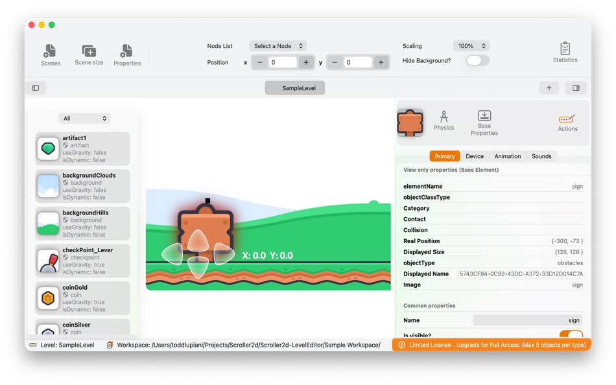Image resolution: width=616 pixels, height=385 pixels.
Task: Enable the Hide Background option
Action: pos(477,60)
